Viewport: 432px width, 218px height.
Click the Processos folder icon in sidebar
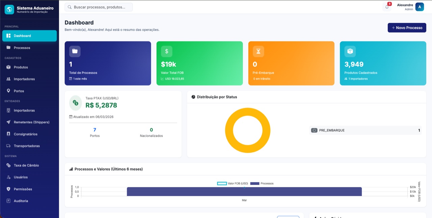click(8, 48)
